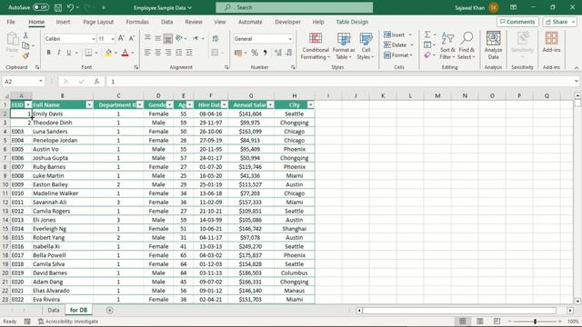Click the AutoSum sigma icon
The width and height of the screenshot is (582, 327).
(427, 35)
